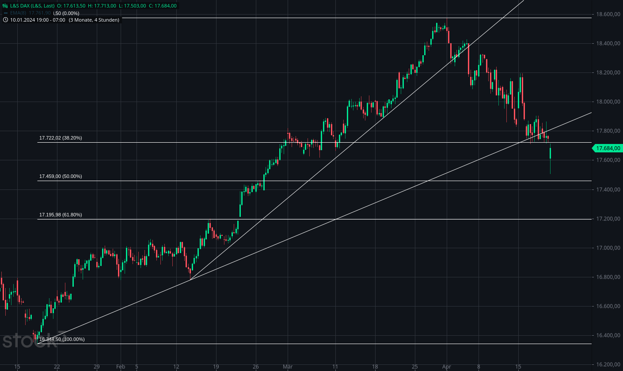Image resolution: width=623 pixels, height=371 pixels.
Task: Click the Feb label on the time axis
Action: pyautogui.click(x=121, y=367)
